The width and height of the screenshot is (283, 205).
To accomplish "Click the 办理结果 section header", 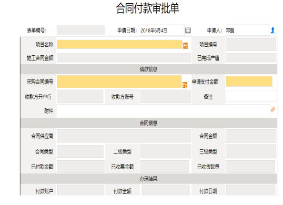I will click(x=149, y=179).
